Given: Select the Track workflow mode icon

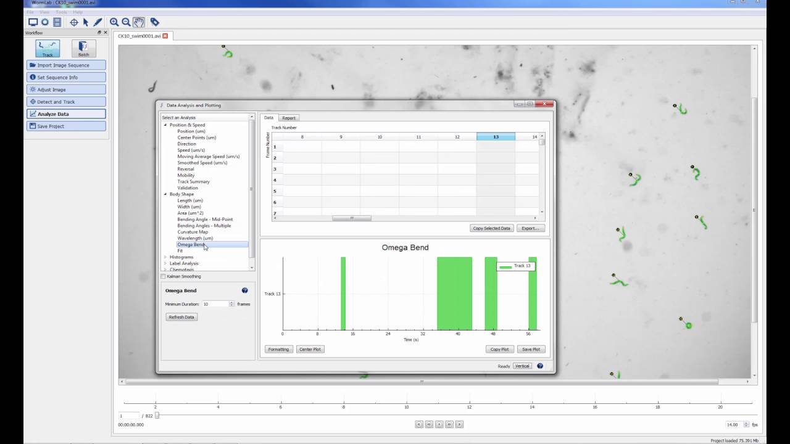Looking at the screenshot, I should pos(48,49).
